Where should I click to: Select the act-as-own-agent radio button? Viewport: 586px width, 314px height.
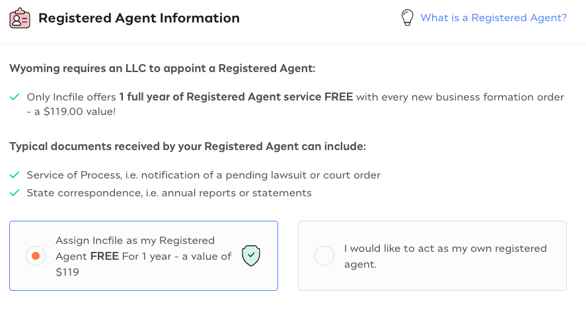pos(324,256)
